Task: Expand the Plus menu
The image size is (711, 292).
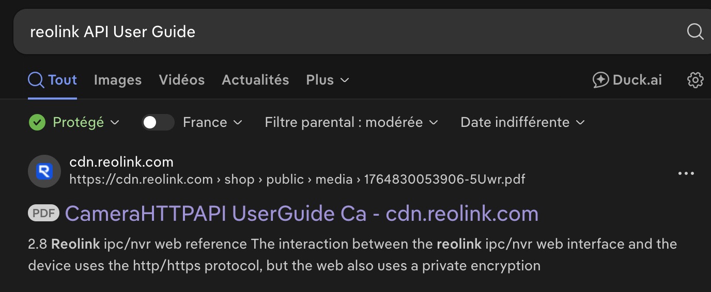Action: coord(327,80)
